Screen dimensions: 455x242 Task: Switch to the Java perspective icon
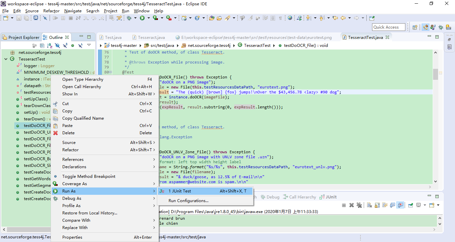coord(433,27)
